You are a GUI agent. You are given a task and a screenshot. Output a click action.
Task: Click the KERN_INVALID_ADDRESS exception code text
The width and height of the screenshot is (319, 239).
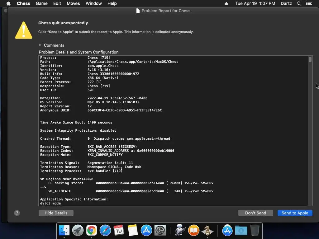[131, 151]
